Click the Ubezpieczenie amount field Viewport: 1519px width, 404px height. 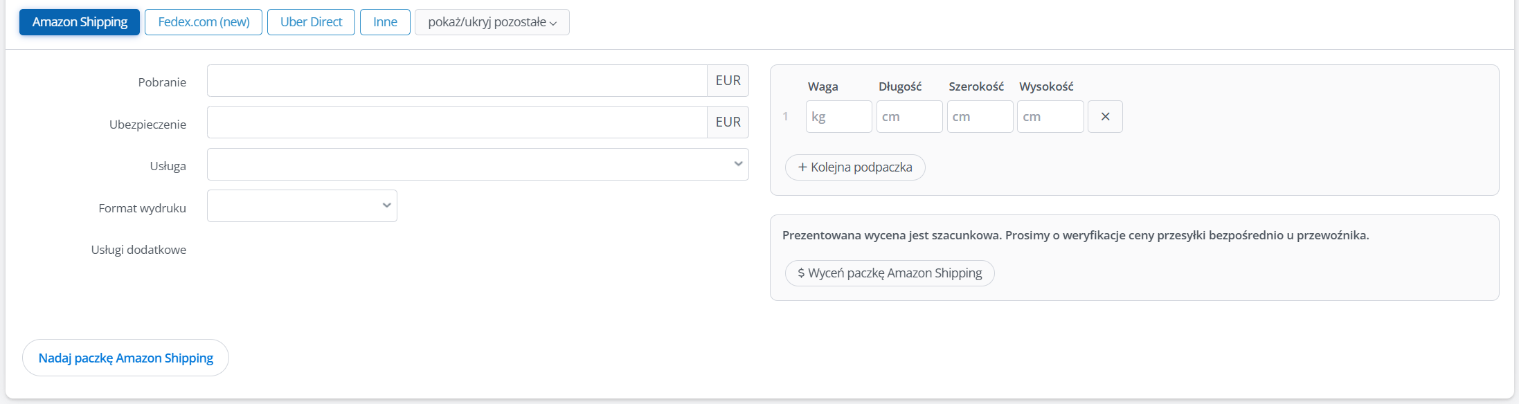coord(457,122)
